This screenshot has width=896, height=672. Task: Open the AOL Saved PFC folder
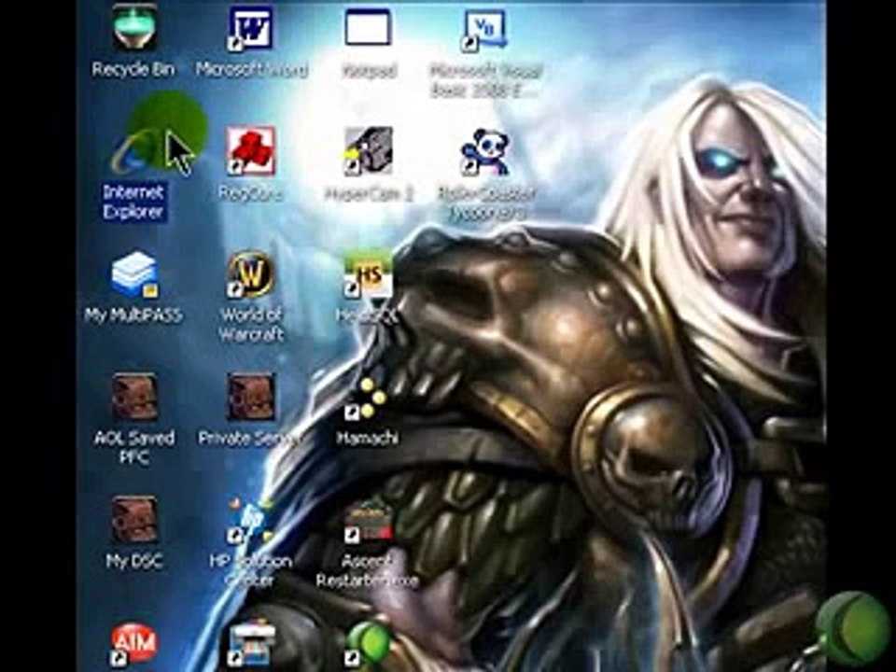click(134, 398)
